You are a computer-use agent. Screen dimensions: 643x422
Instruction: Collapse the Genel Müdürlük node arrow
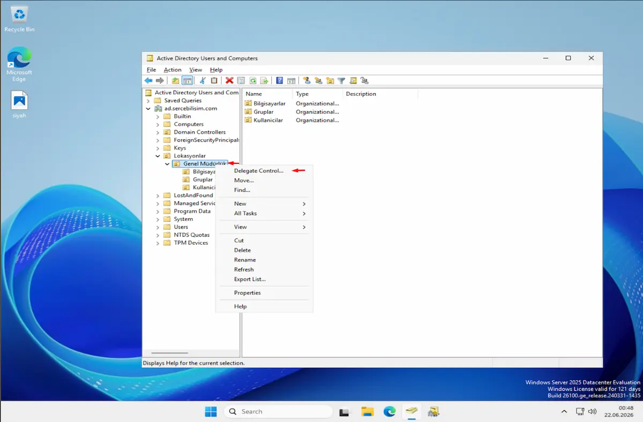pyautogui.click(x=168, y=164)
